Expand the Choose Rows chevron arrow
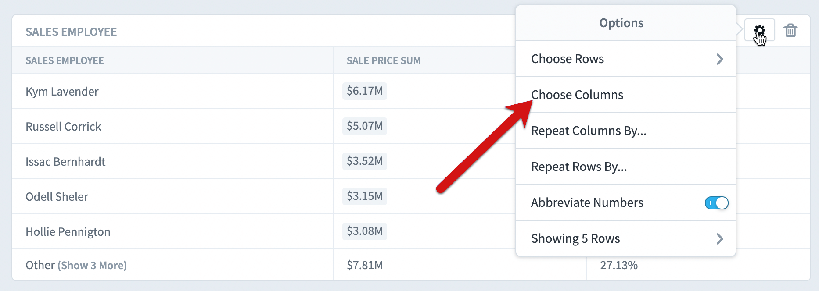This screenshot has width=819, height=291. pos(720,59)
